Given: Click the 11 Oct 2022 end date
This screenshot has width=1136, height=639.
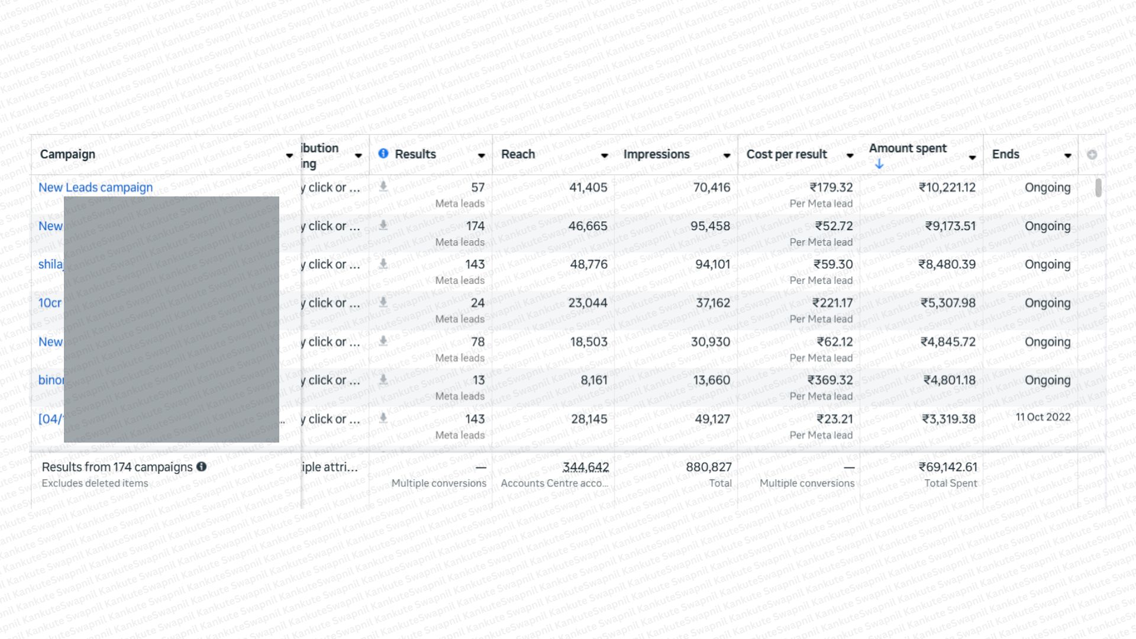Looking at the screenshot, I should pyautogui.click(x=1043, y=417).
